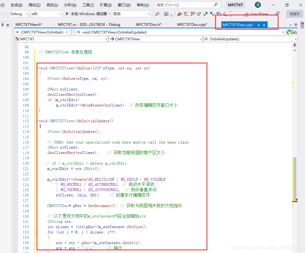
Task: Click the open file folder arrow icon
Action: (186, 14)
